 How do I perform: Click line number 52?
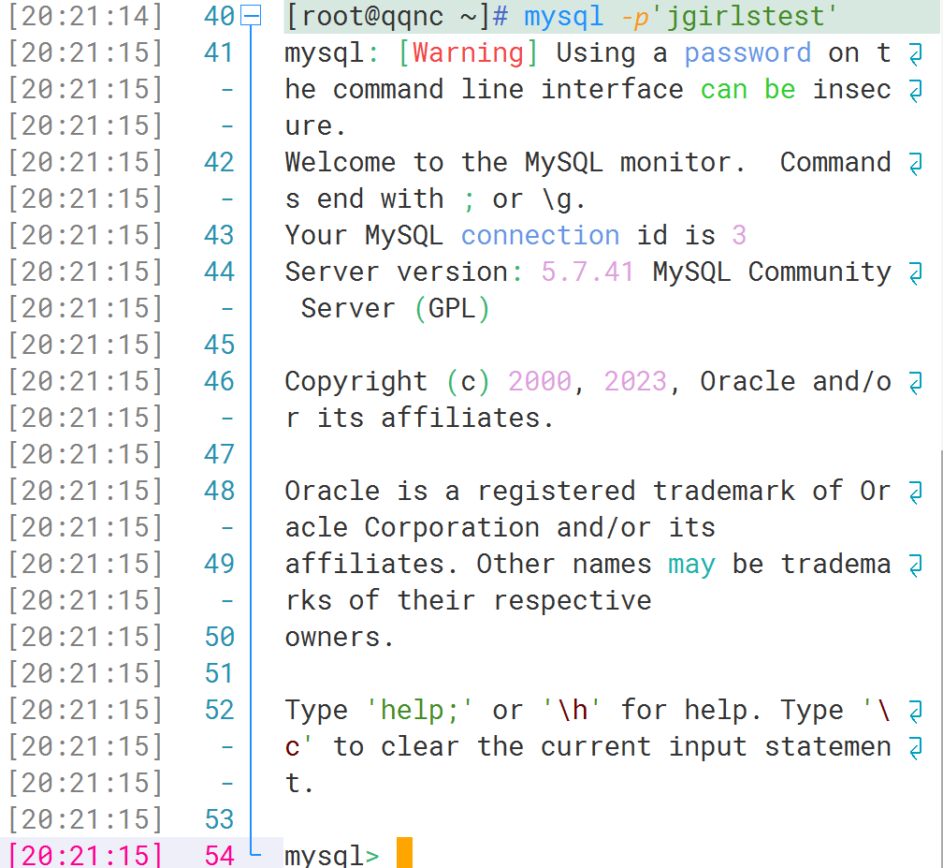[x=219, y=711]
